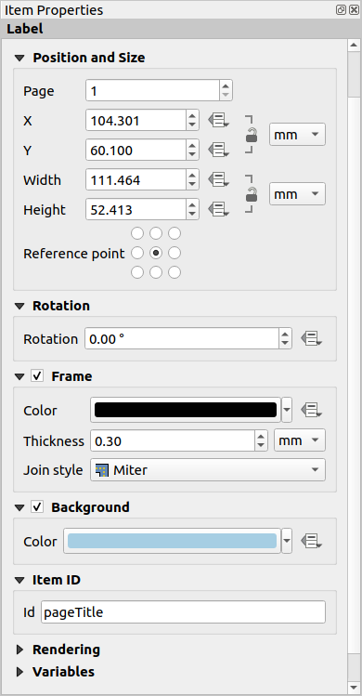Increase Rotation with the up arrow
The height and width of the screenshot is (696, 362).
click(285, 334)
